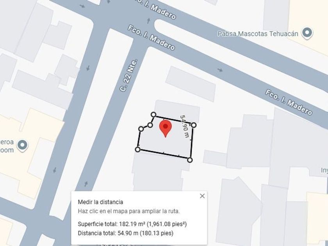The image size is (328, 246).
Task: Click the small vertex between top and left points
Action: [150, 125]
